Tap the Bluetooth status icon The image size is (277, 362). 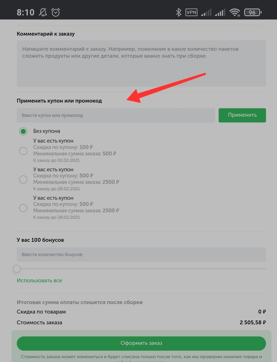(179, 12)
